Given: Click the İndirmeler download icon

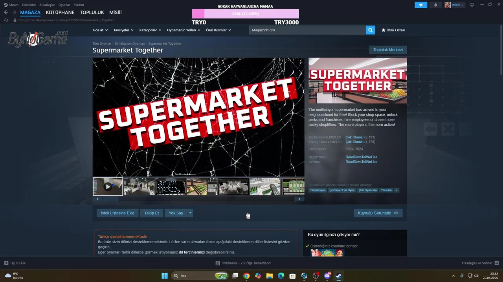Looking at the screenshot, I should pos(218,263).
